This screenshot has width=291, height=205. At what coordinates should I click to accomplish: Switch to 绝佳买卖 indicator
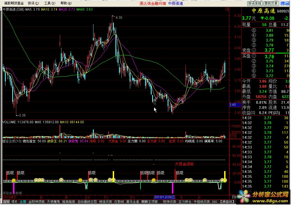[x=106, y=202]
